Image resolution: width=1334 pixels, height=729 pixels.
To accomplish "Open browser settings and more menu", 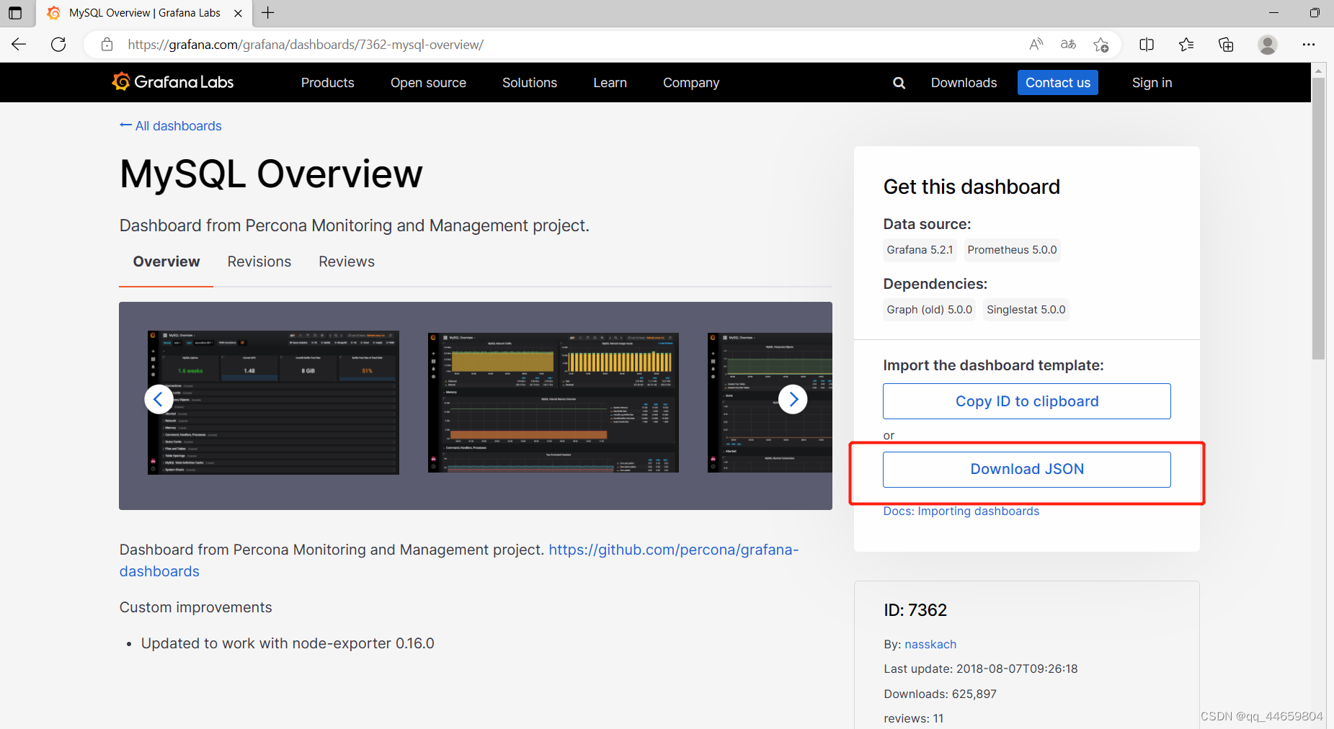I will 1309,45.
